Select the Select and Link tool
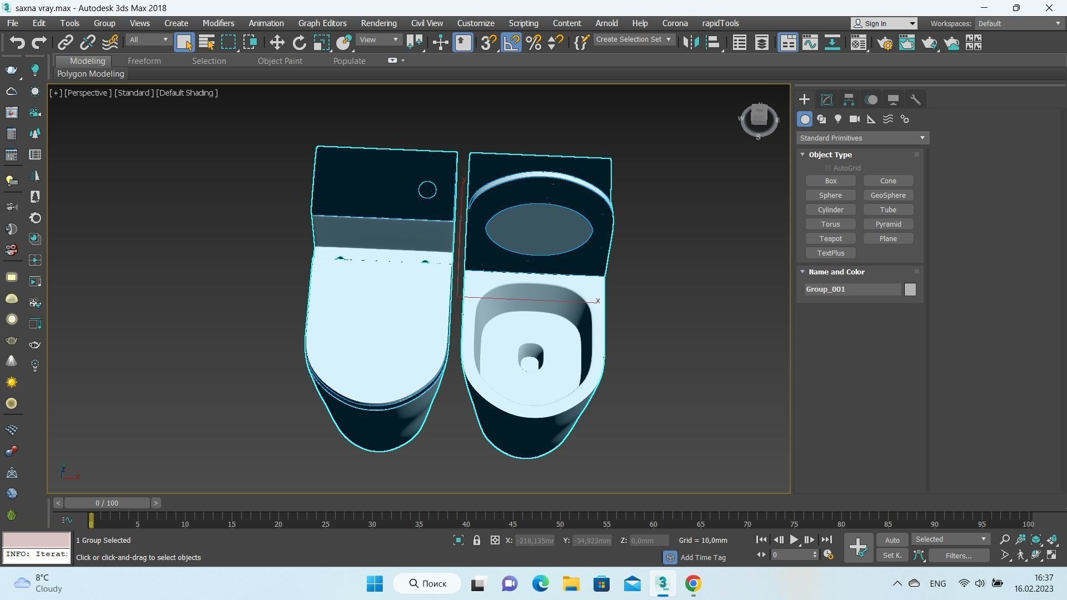The image size is (1067, 600). [66, 43]
